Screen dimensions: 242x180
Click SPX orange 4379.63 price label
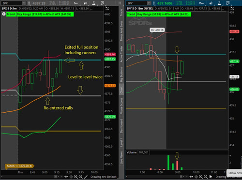click(110, 86)
